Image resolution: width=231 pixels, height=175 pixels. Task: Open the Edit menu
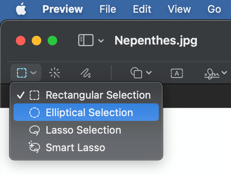tap(142, 9)
